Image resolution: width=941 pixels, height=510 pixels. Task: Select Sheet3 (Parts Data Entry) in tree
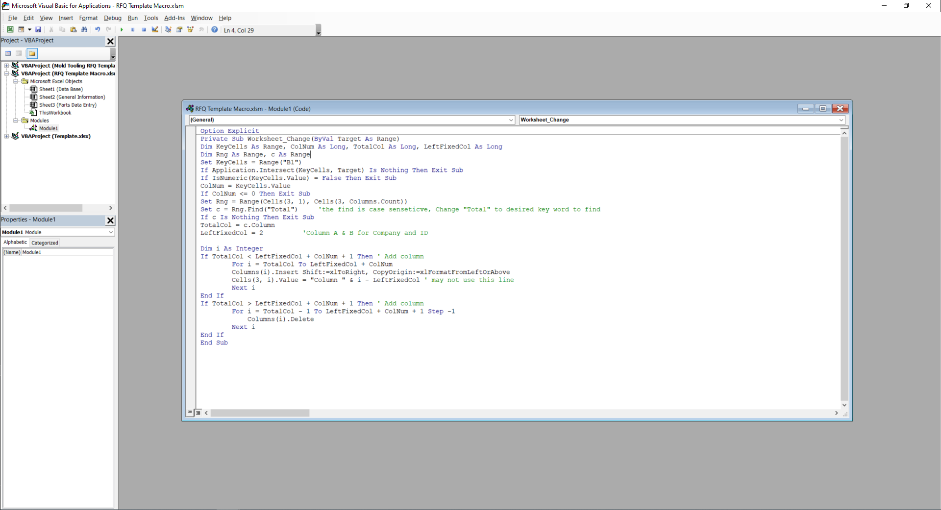point(68,105)
